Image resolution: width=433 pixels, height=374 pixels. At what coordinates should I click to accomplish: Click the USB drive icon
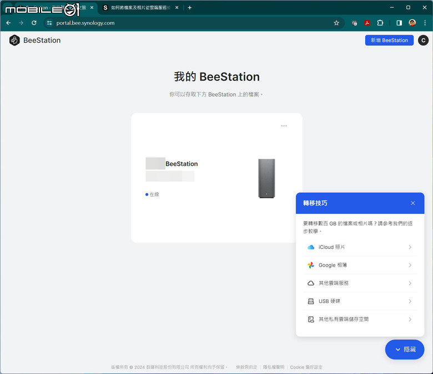(x=311, y=301)
